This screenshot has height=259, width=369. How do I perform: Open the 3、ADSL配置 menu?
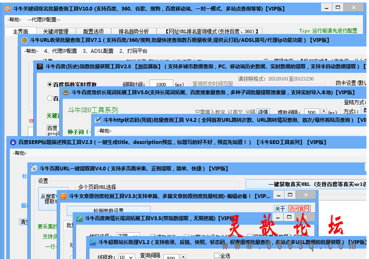(98, 51)
